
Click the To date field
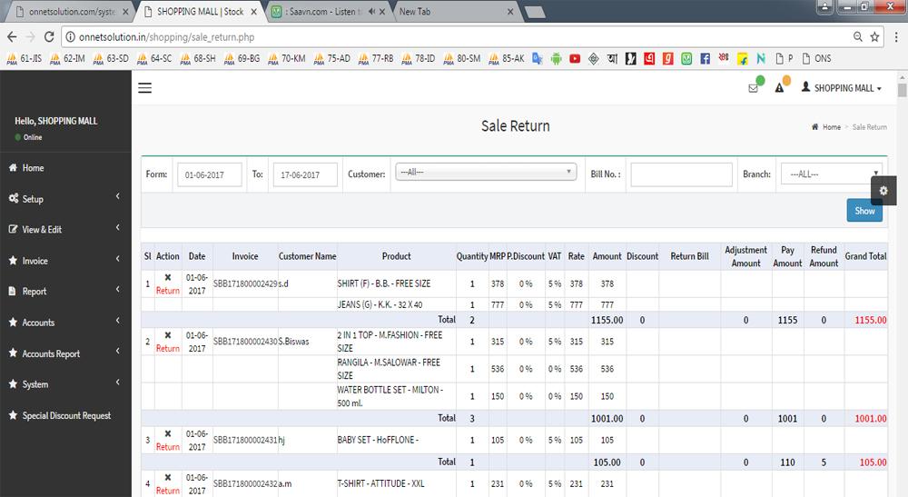click(x=305, y=175)
